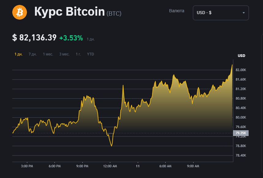Click the 78.40K axis value
The image size is (263, 178).
tap(241, 156)
